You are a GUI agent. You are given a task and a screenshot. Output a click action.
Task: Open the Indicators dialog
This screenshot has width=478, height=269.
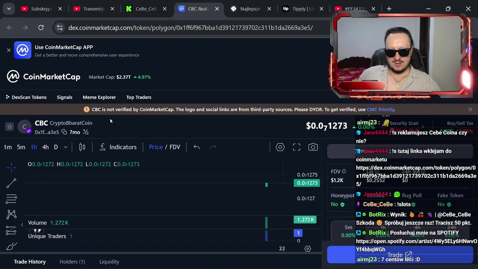tap(118, 147)
